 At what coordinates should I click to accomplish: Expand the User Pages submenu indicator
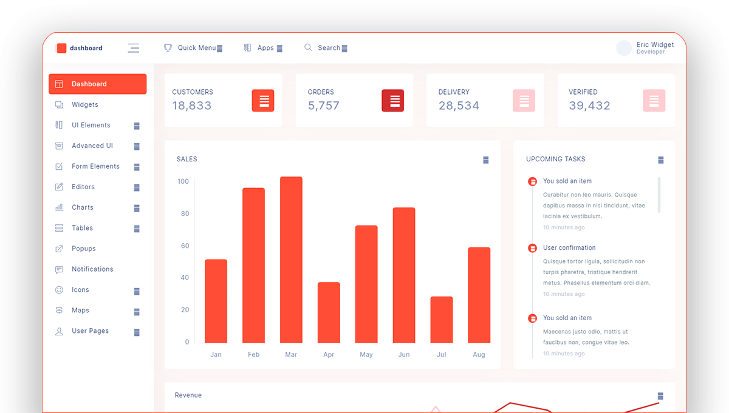click(x=137, y=333)
